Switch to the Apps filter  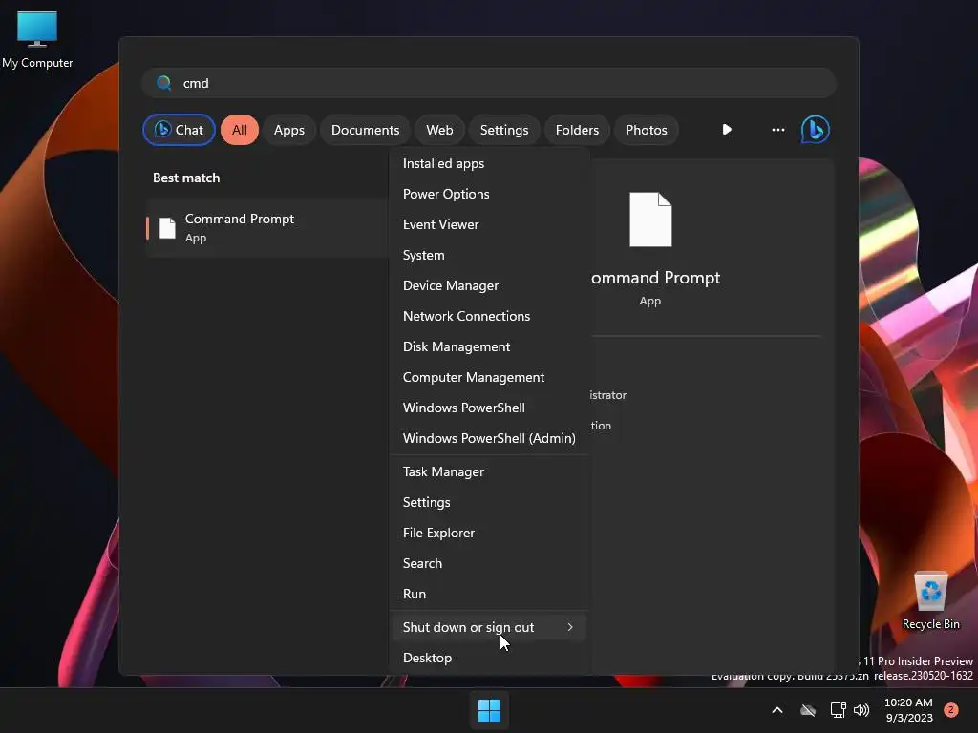pos(288,130)
